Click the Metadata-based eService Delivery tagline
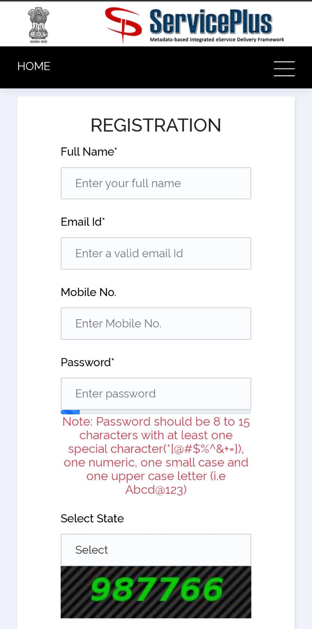This screenshot has width=312, height=629. 217,40
